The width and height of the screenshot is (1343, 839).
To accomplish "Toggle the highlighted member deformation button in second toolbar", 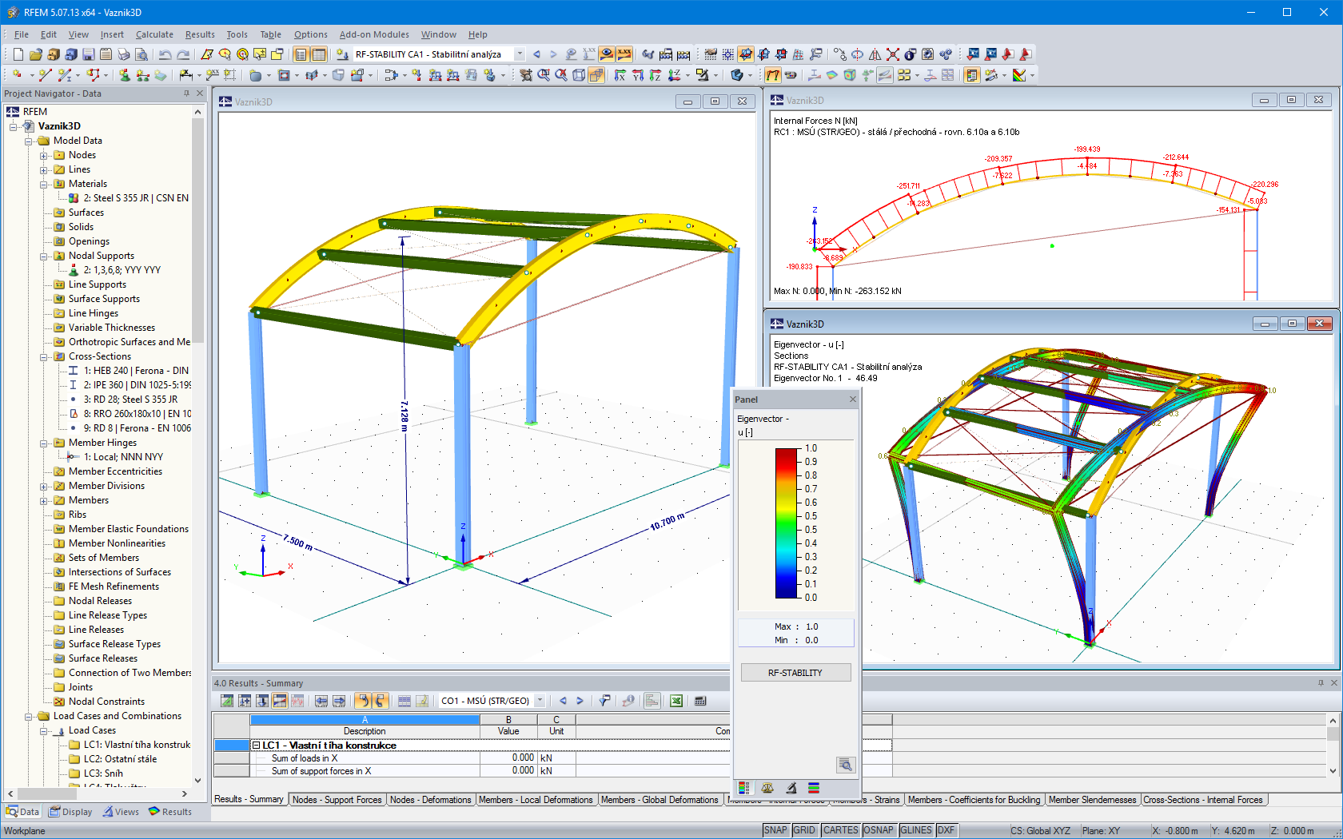I will (773, 75).
